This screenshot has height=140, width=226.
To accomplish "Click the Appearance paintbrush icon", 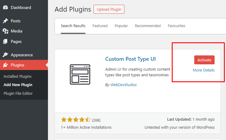I will click(5, 55).
